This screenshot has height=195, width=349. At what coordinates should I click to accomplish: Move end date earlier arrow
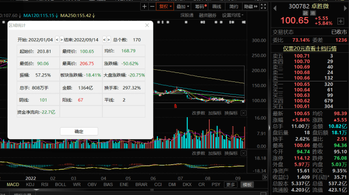[104, 40]
